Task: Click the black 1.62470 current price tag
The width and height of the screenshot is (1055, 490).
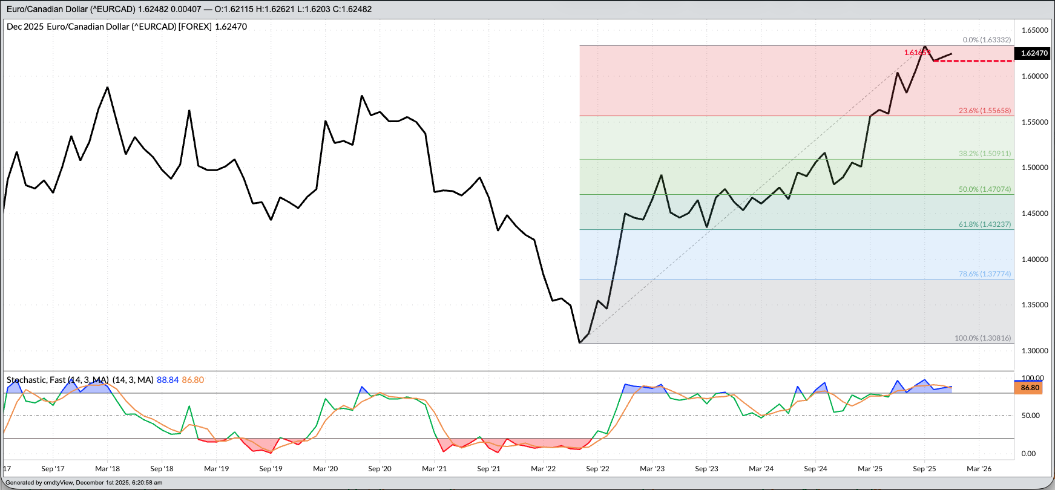Action: [x=1034, y=53]
